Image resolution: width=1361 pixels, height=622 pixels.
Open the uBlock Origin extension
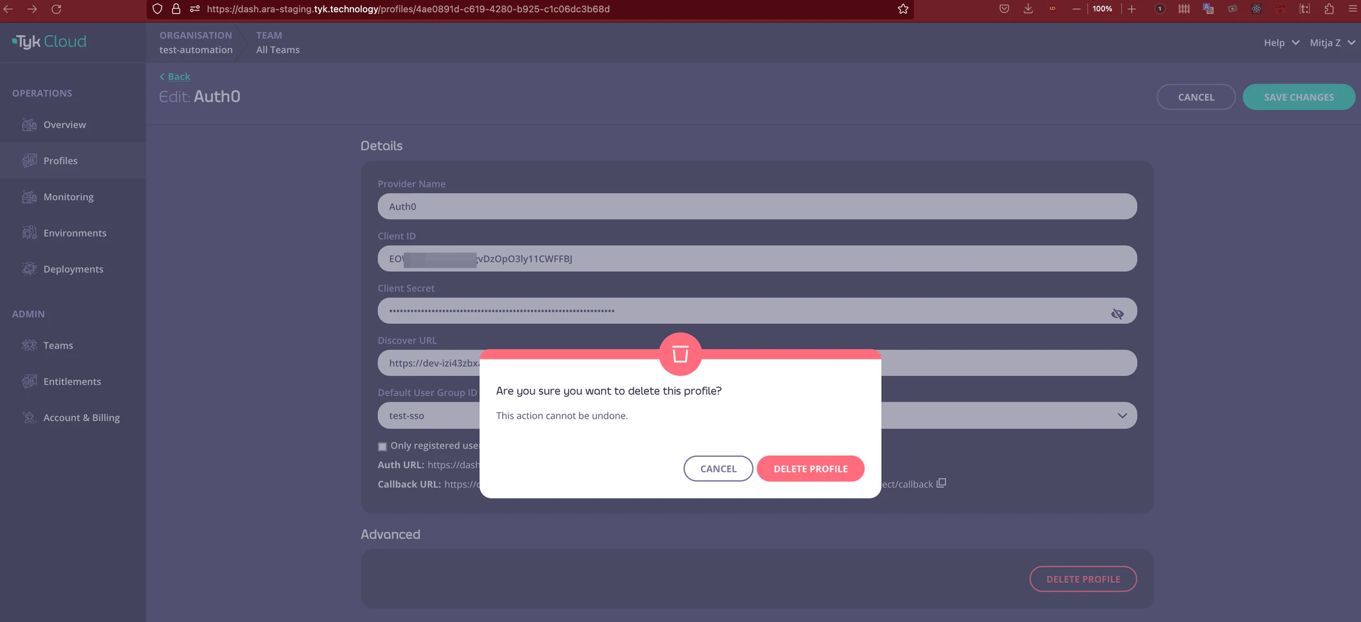(1053, 9)
